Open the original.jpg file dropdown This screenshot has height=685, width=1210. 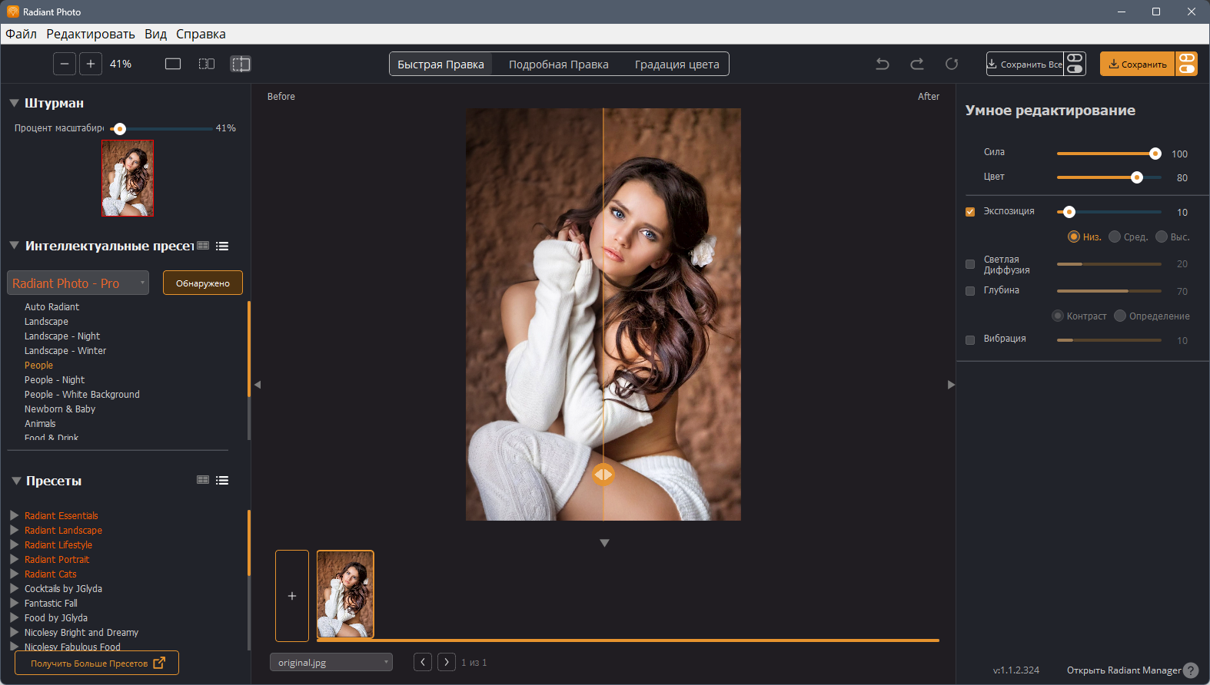click(x=331, y=662)
